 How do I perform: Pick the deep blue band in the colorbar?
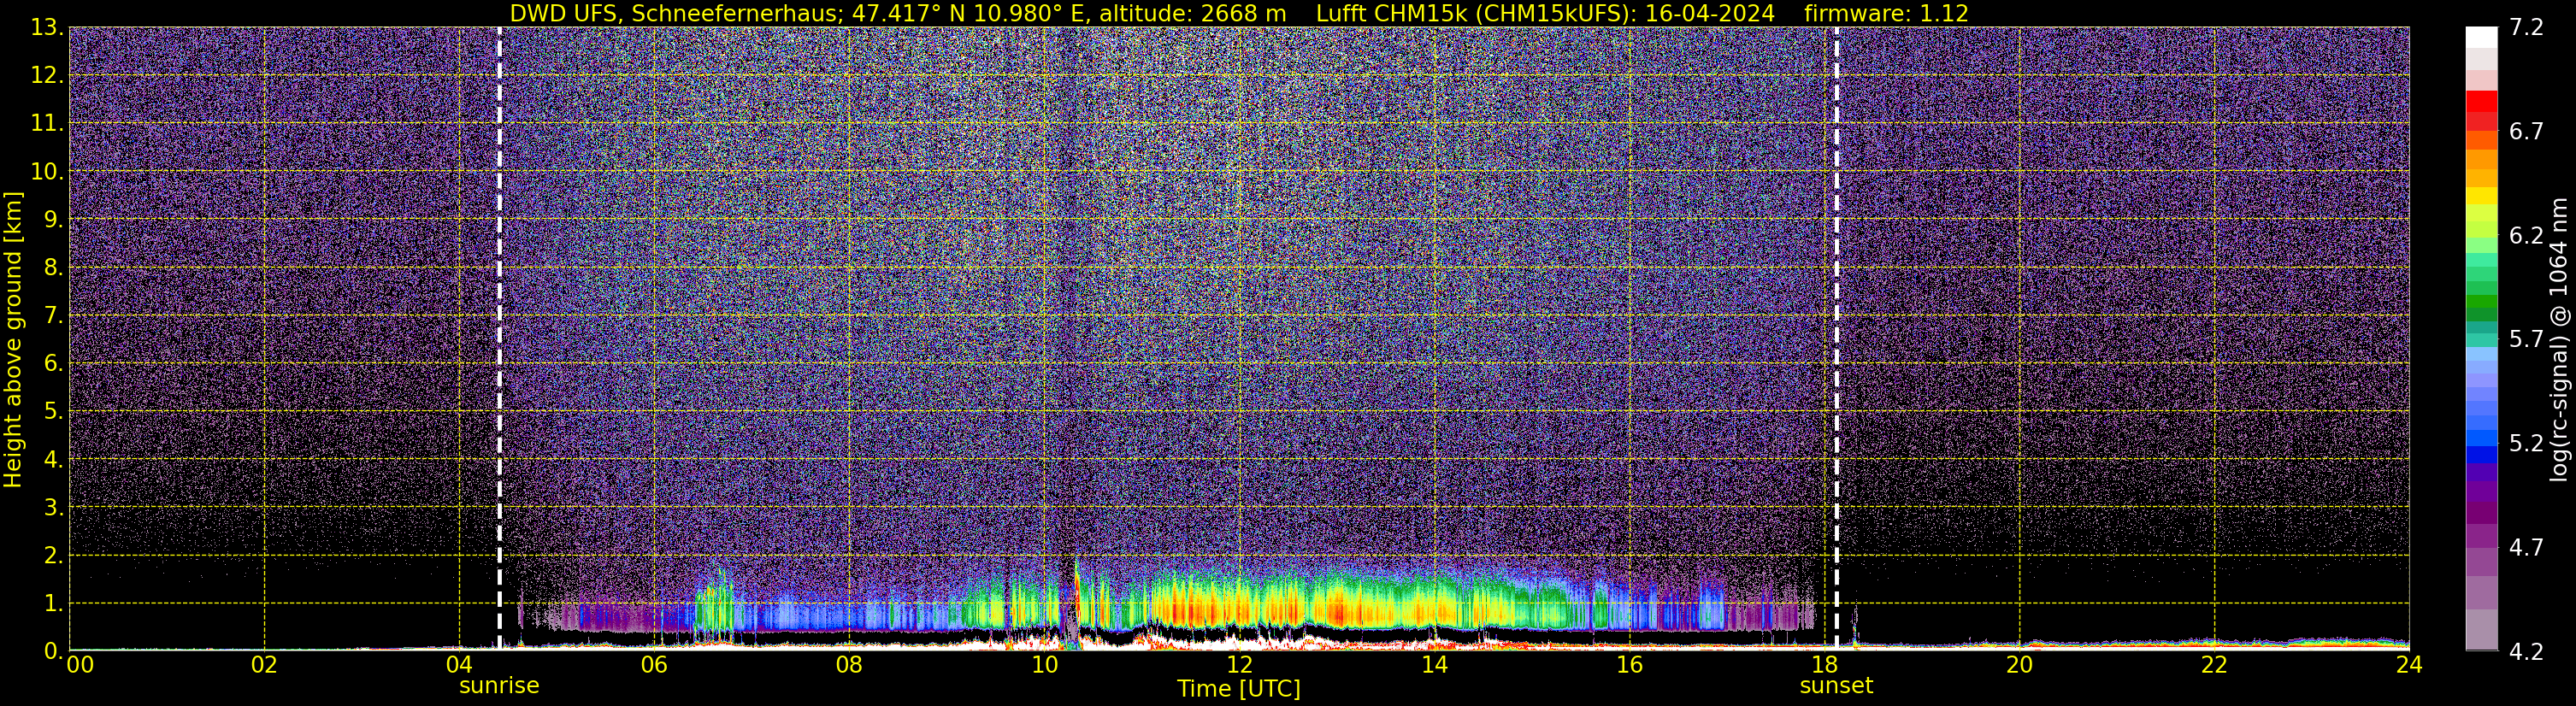pyautogui.click(x=2481, y=455)
